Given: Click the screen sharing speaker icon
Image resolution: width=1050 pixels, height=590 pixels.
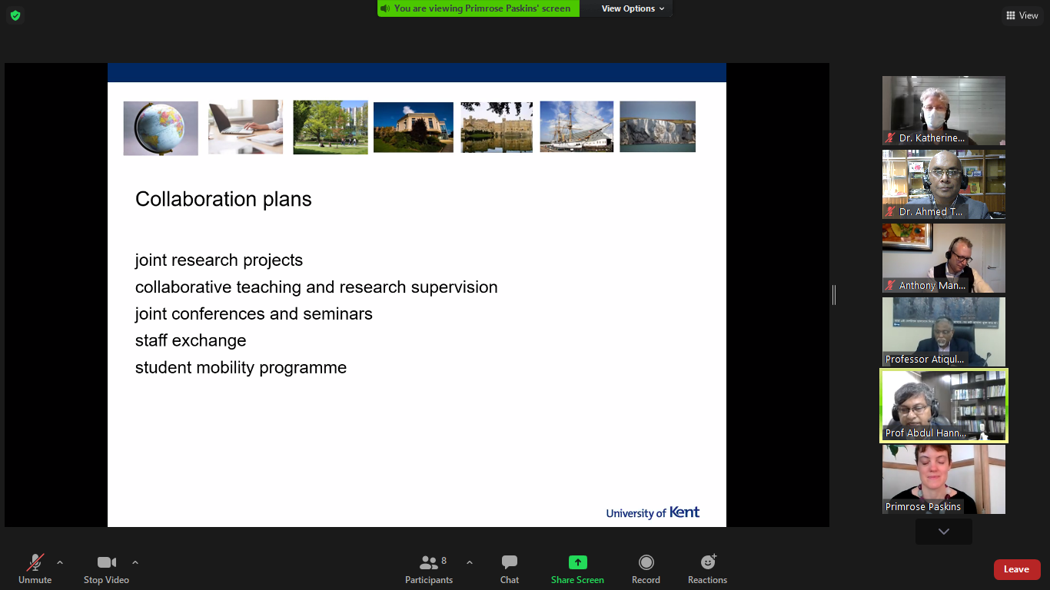Looking at the screenshot, I should click(x=385, y=8).
